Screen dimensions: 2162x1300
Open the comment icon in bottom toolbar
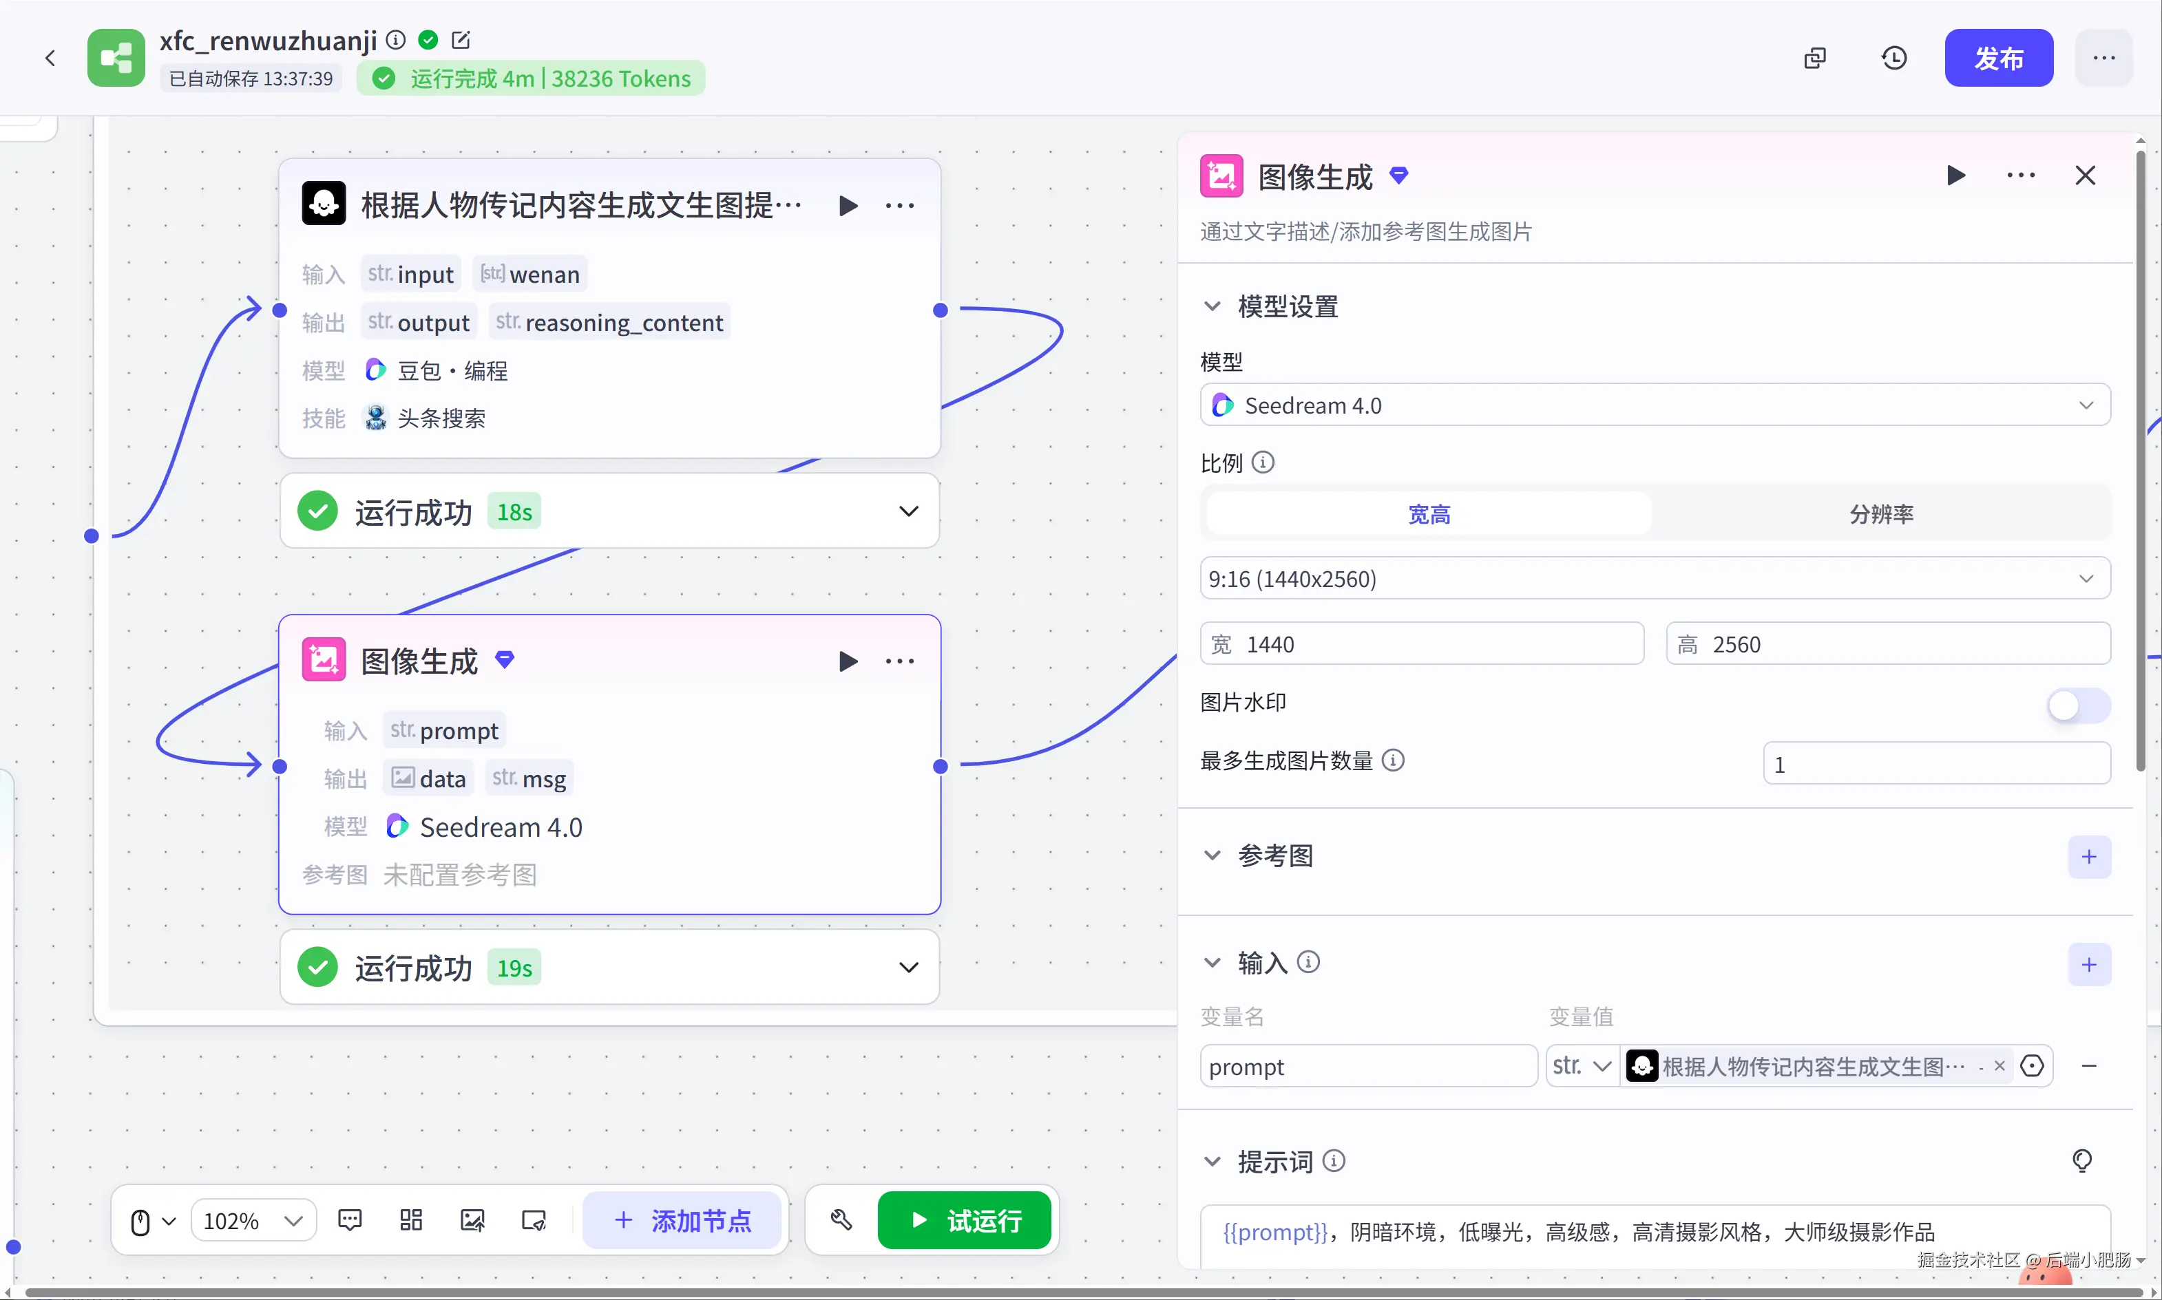click(350, 1220)
